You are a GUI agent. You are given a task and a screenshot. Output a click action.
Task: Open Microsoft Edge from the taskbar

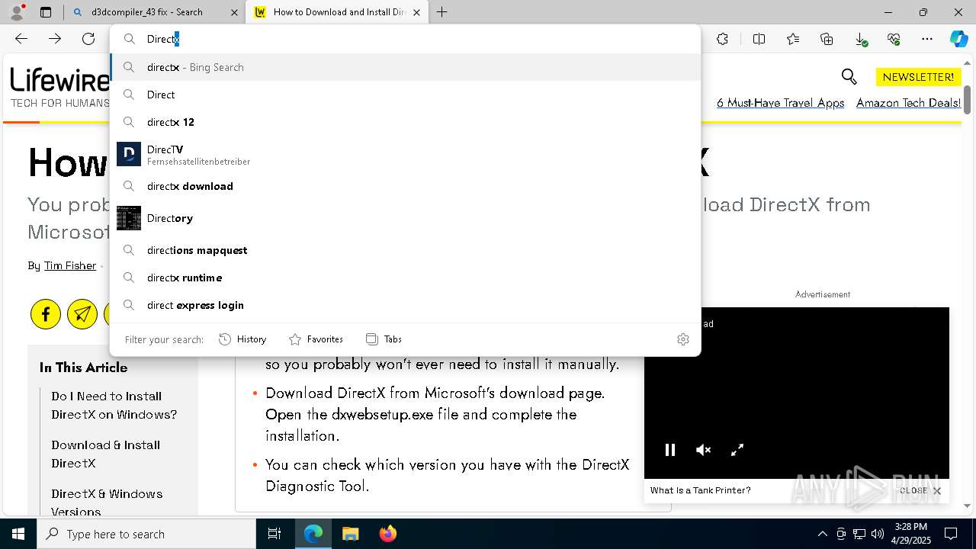click(313, 534)
